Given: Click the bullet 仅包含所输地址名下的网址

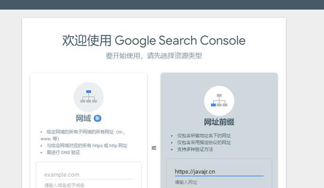Looking at the screenshot, I should (x=204, y=136).
